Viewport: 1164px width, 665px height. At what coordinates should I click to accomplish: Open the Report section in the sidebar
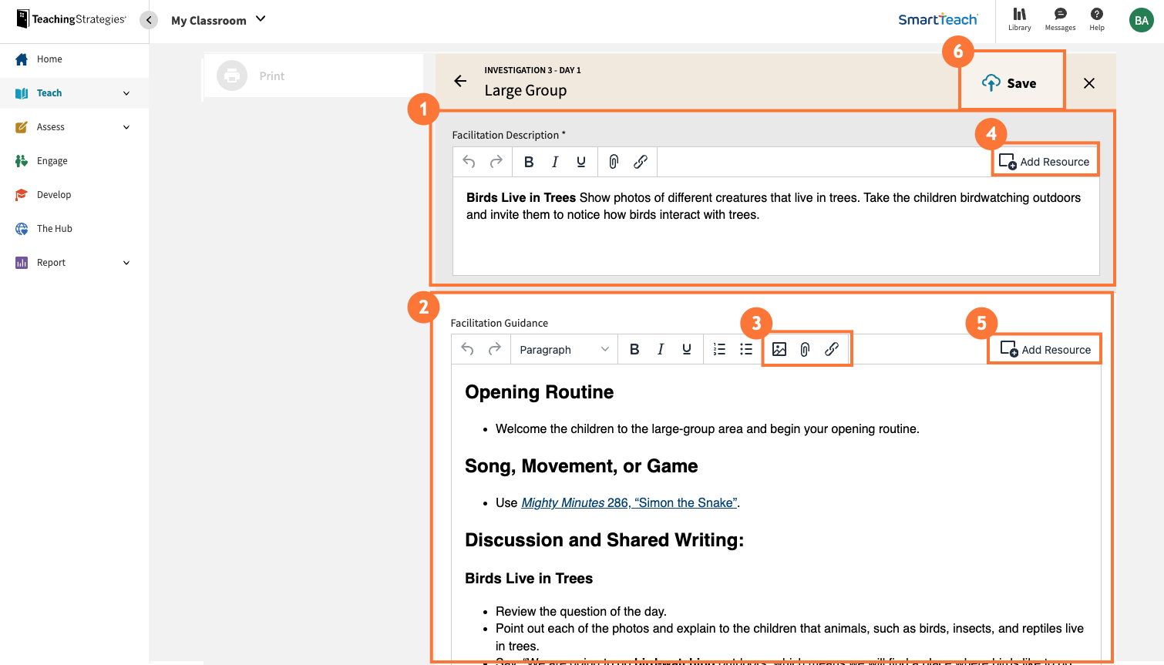tap(52, 262)
